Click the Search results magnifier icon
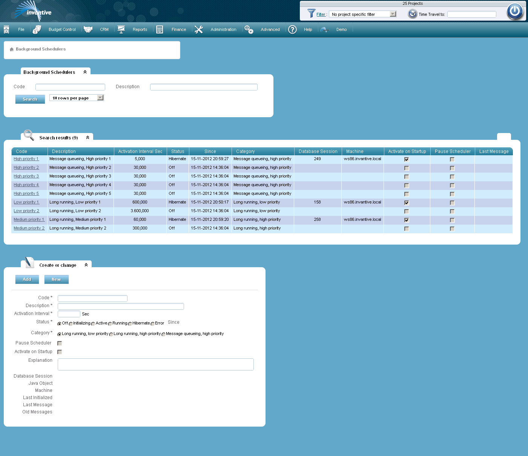 point(29,135)
